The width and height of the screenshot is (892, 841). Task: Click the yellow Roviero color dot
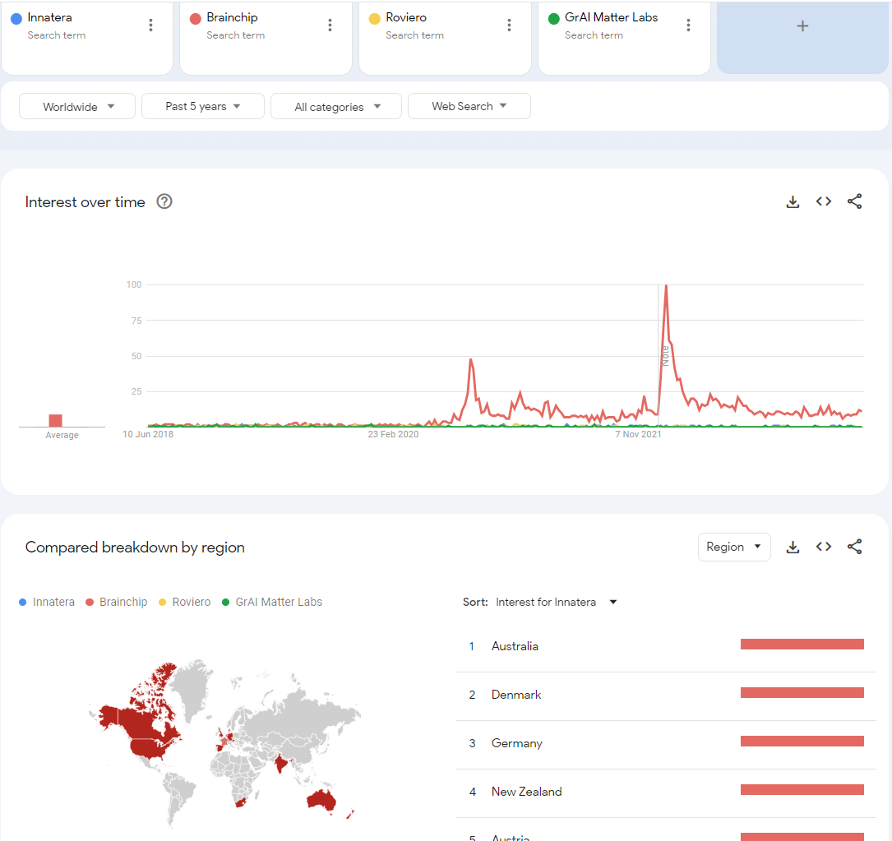click(x=374, y=19)
